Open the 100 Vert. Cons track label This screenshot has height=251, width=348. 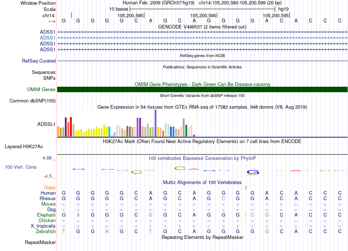tap(21, 167)
